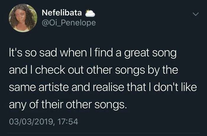The image size is (207, 136).
Task: Open the tweet options chevron
Action: click(x=195, y=14)
